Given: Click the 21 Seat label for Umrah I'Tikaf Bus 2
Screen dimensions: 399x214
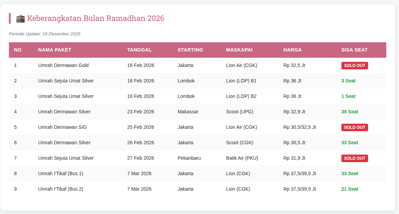Looking at the screenshot, I should point(350,189).
